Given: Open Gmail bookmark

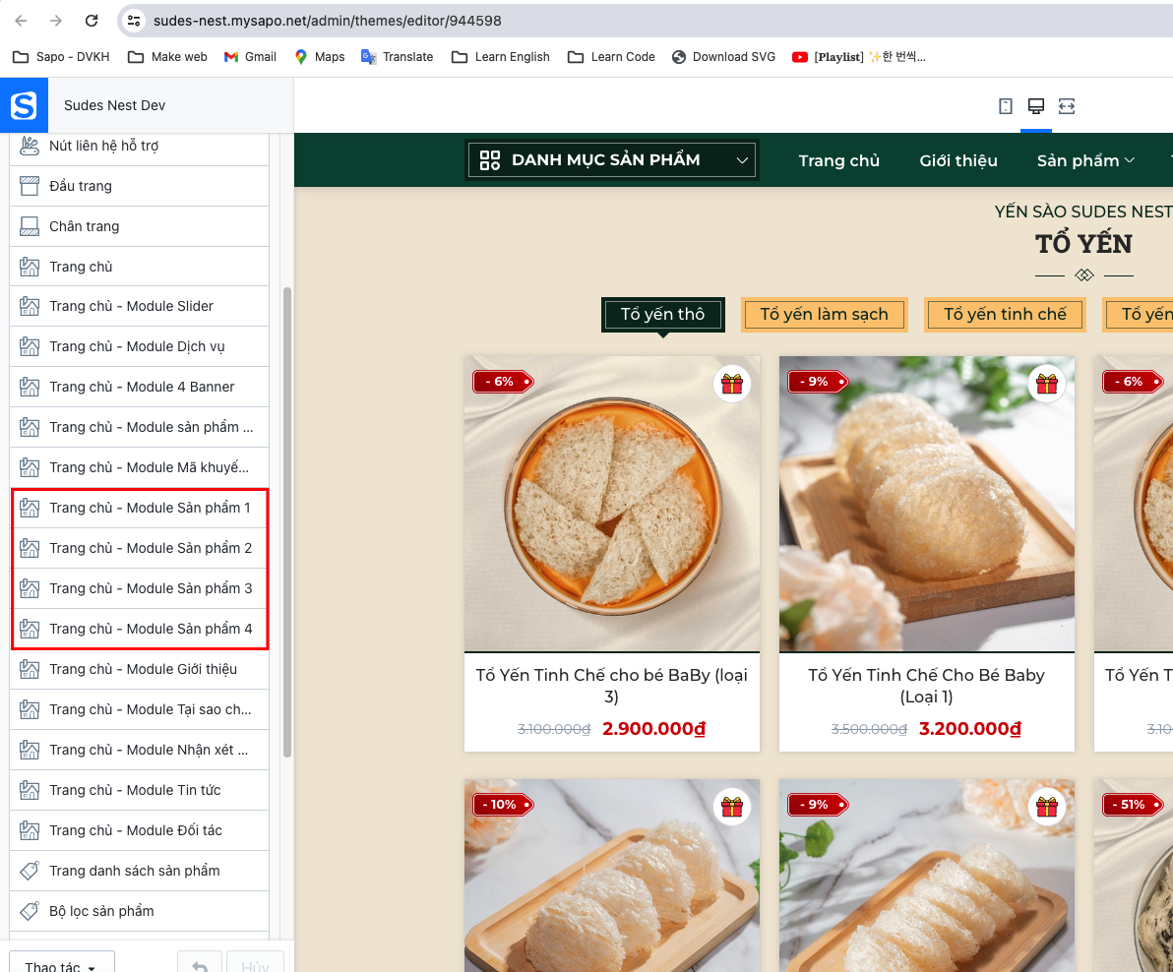Looking at the screenshot, I should (250, 57).
